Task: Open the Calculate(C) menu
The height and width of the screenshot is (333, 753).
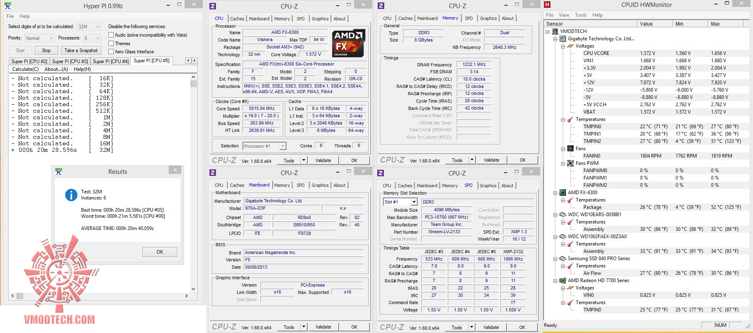Action: [25, 69]
